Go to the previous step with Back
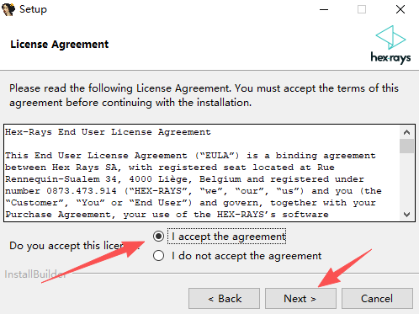 pyautogui.click(x=224, y=299)
